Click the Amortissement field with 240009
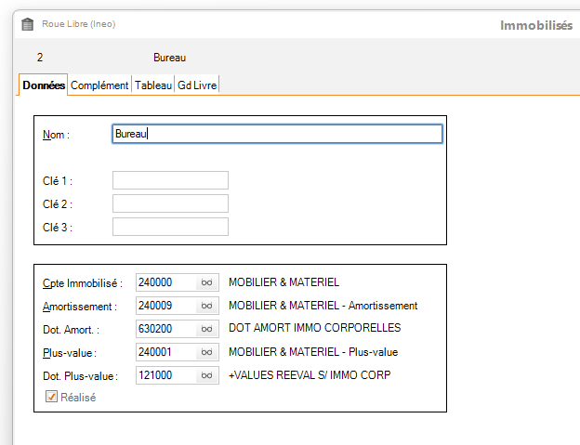This screenshot has width=580, height=445. pos(165,306)
